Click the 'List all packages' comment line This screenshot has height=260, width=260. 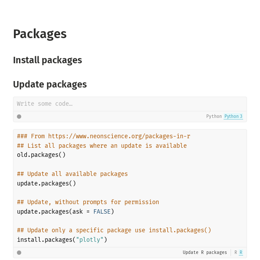[x=102, y=146]
